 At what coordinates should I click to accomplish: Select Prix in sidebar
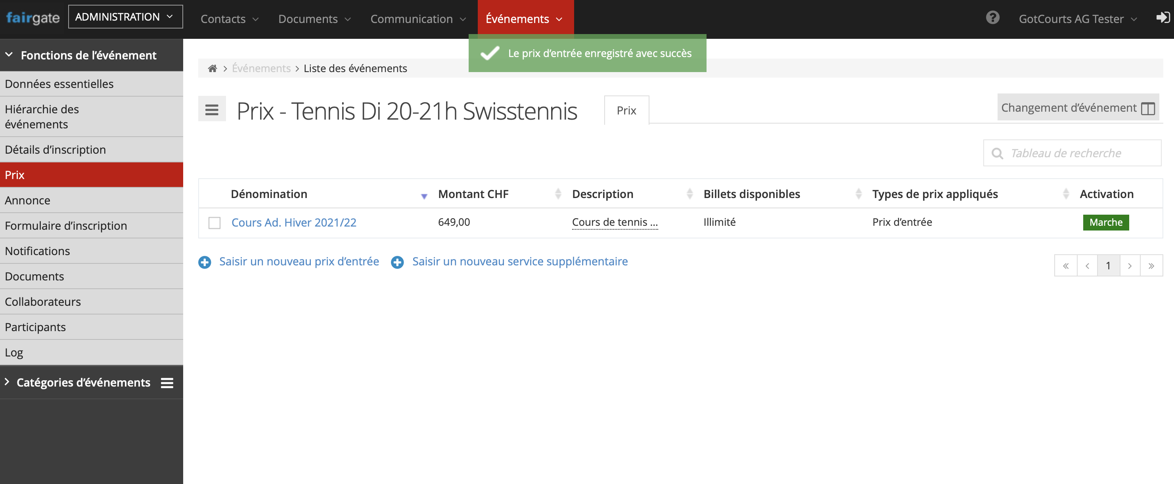[92, 175]
